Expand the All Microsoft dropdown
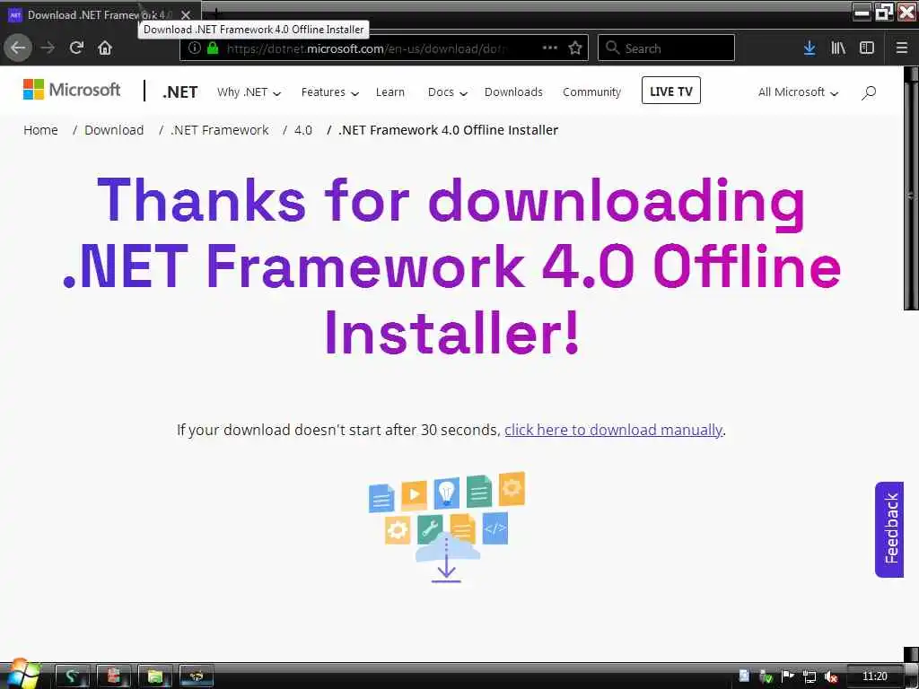The width and height of the screenshot is (919, 689). point(798,92)
